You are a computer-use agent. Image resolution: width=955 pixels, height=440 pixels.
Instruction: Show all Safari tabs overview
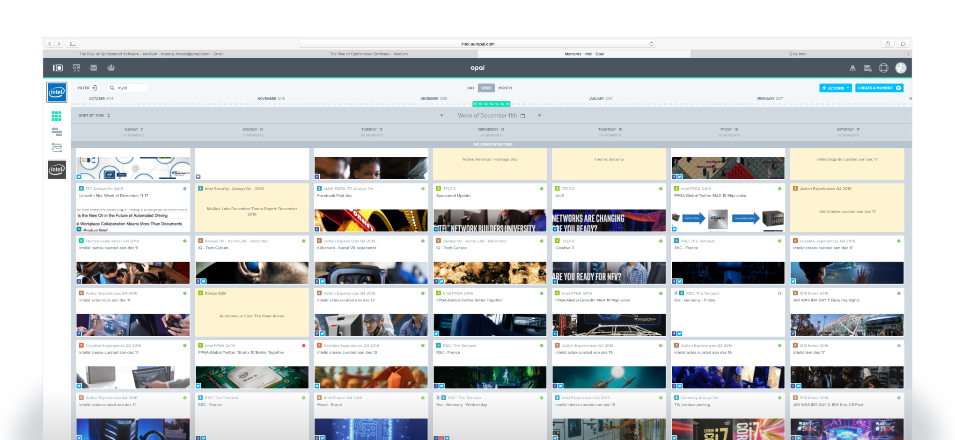(903, 44)
